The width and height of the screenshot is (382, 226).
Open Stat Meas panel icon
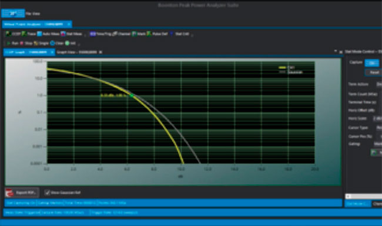[x=63, y=34]
